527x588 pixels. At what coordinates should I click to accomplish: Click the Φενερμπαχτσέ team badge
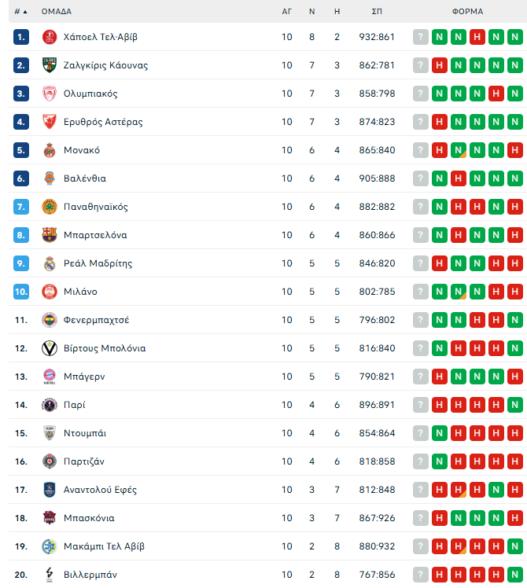coord(50,320)
